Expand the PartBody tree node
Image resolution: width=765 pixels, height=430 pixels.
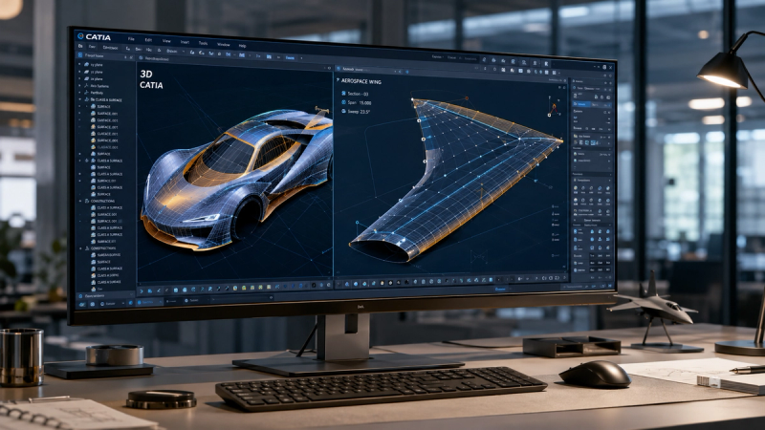coord(80,93)
